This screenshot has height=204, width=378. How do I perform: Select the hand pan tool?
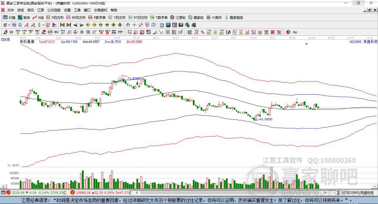tap(128, 25)
